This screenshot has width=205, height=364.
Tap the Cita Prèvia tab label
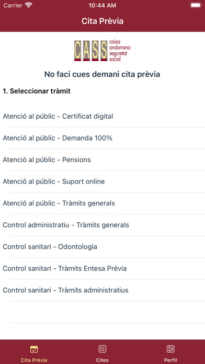pyautogui.click(x=34, y=360)
